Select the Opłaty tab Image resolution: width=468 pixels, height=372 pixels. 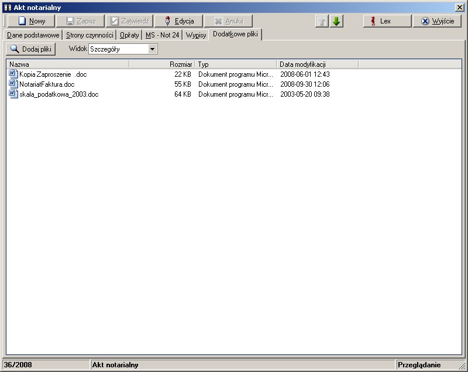[129, 35]
